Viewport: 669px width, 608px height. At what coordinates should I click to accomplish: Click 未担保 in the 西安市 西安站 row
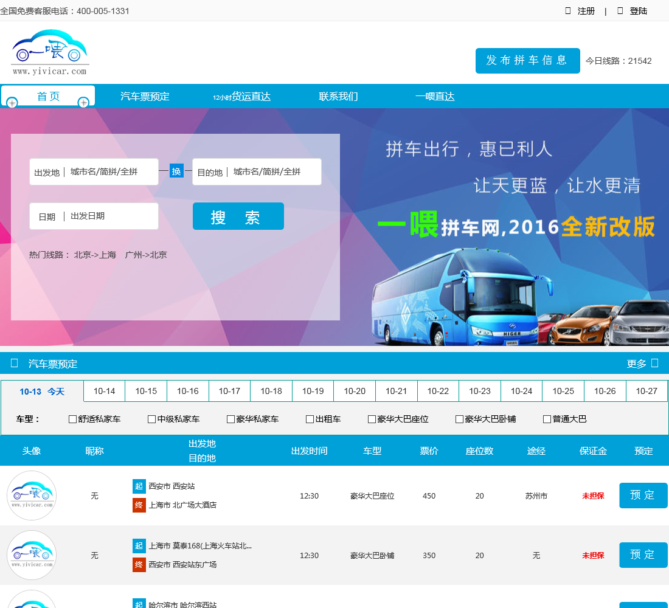click(593, 496)
